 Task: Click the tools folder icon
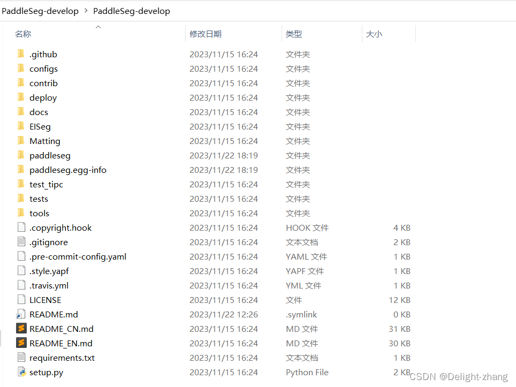[x=21, y=213]
